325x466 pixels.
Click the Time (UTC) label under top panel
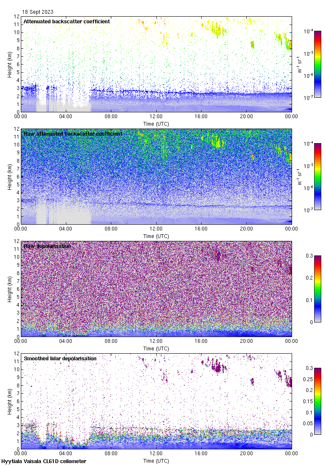(156, 124)
